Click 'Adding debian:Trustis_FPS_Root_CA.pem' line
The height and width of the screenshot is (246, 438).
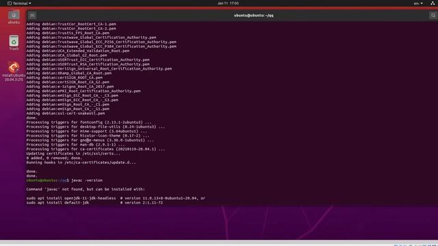[68, 33]
